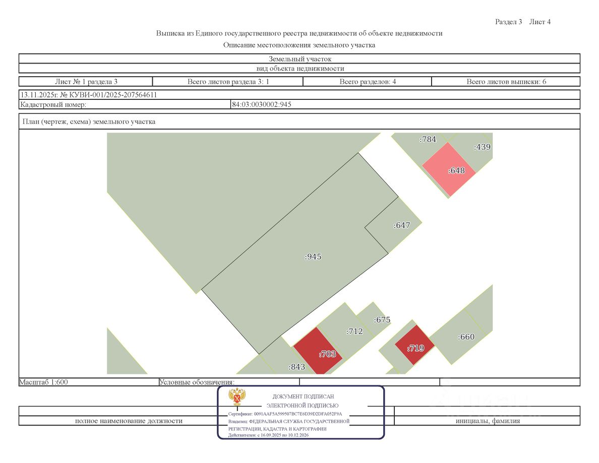Click the Russian coat of arms emblem

[237, 396]
